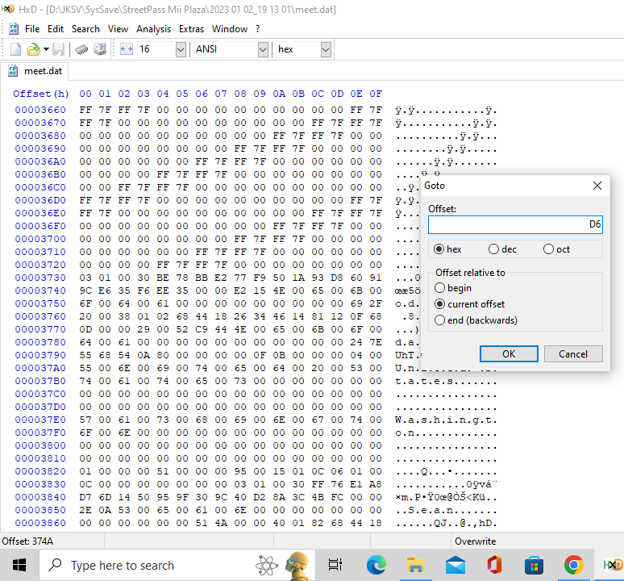Select the meet.dat tab
624x581 pixels.
pos(35,71)
